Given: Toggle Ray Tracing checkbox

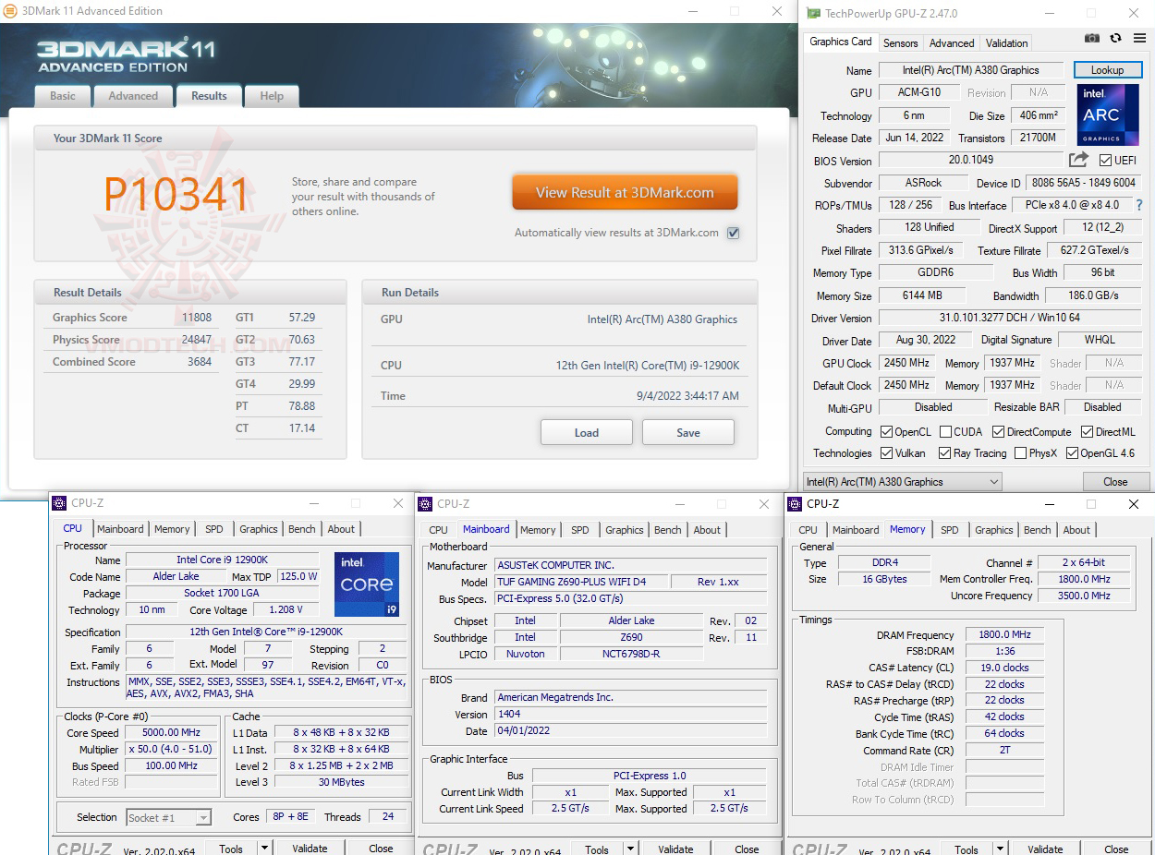Looking at the screenshot, I should (x=944, y=453).
